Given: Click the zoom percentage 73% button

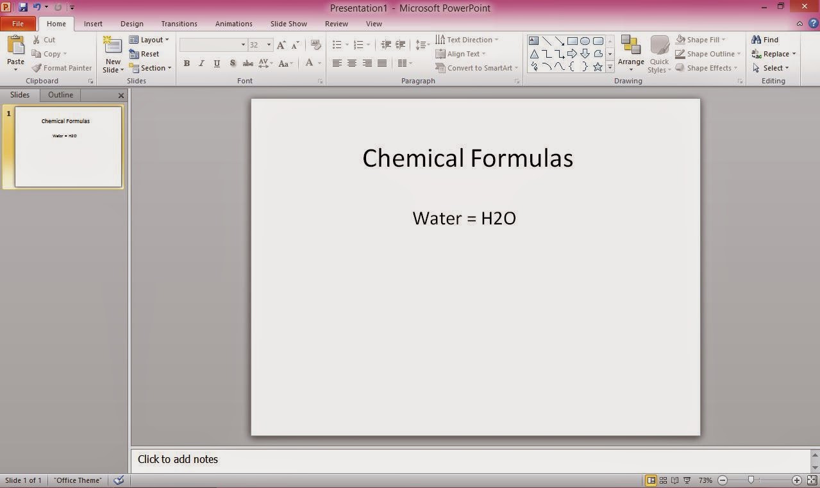Looking at the screenshot, I should 705,480.
